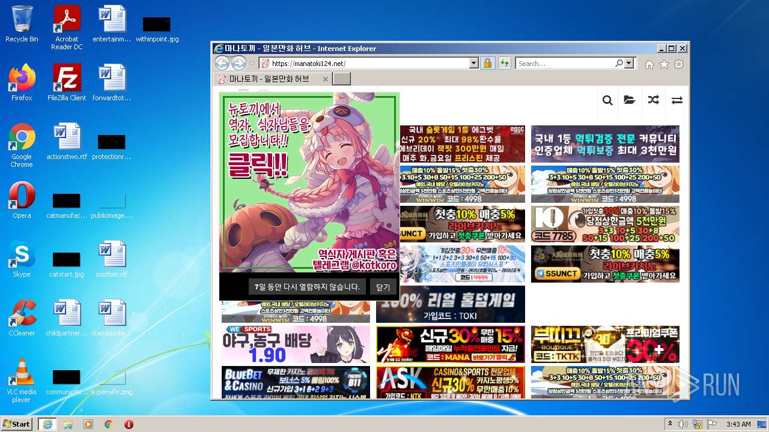This screenshot has width=769, height=432.
Task: Open the recent pages dropdown beside forward arrow
Action: [252, 64]
